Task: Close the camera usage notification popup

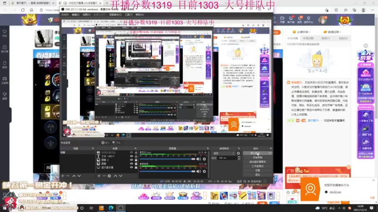Action: coord(373,180)
